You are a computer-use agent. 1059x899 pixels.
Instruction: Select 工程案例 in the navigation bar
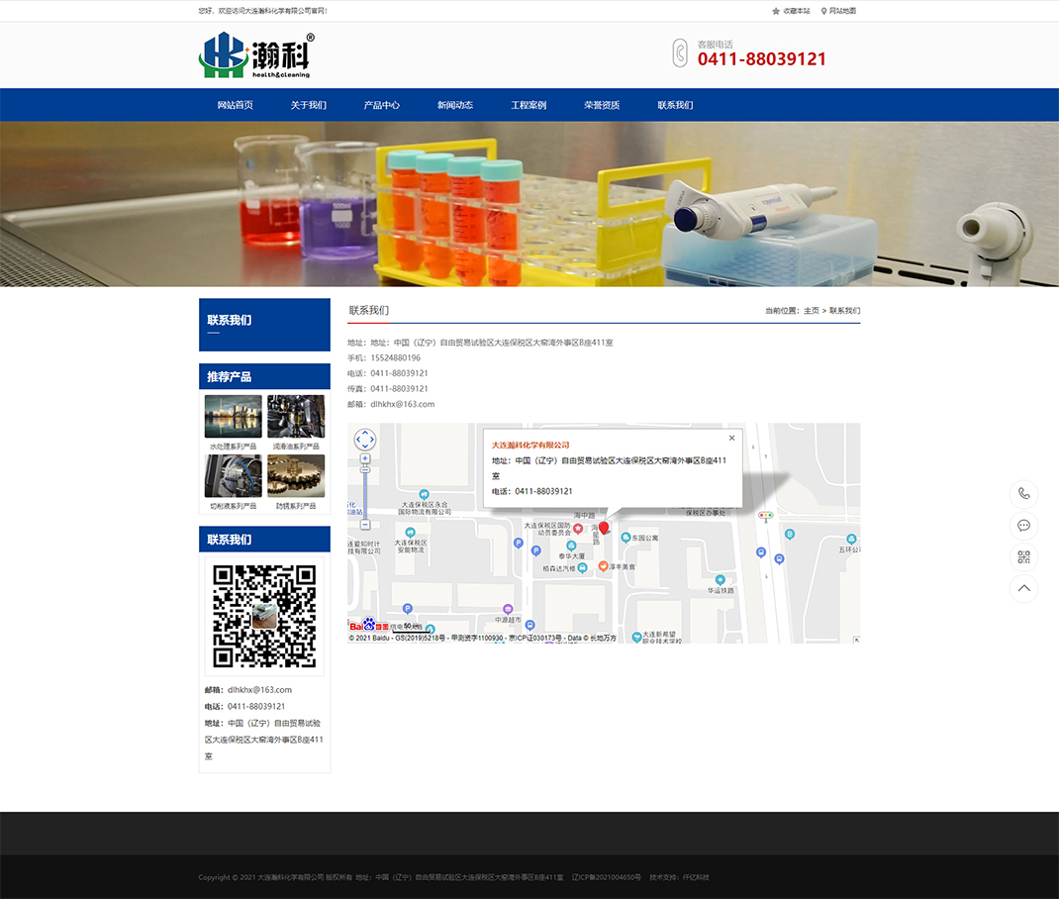[529, 105]
